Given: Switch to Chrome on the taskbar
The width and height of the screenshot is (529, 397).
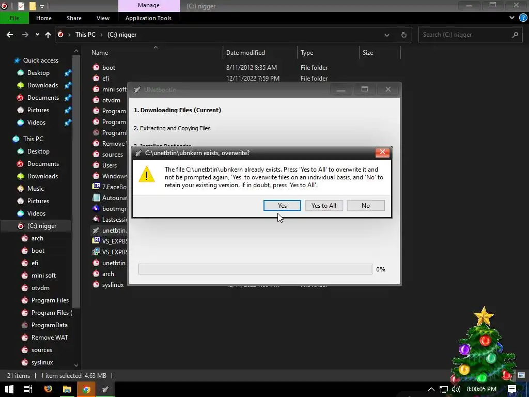Looking at the screenshot, I should coord(86,389).
